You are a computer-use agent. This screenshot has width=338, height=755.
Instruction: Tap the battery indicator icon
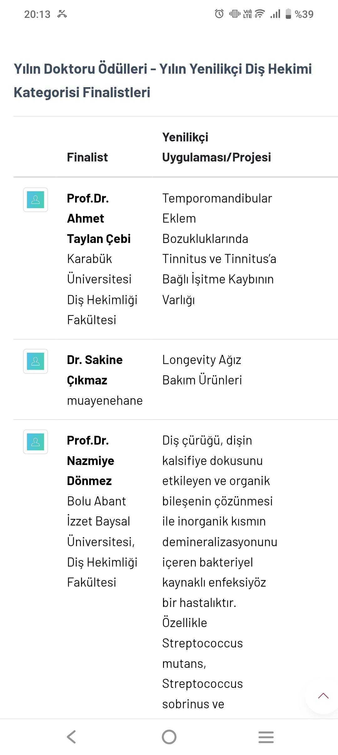tap(288, 14)
